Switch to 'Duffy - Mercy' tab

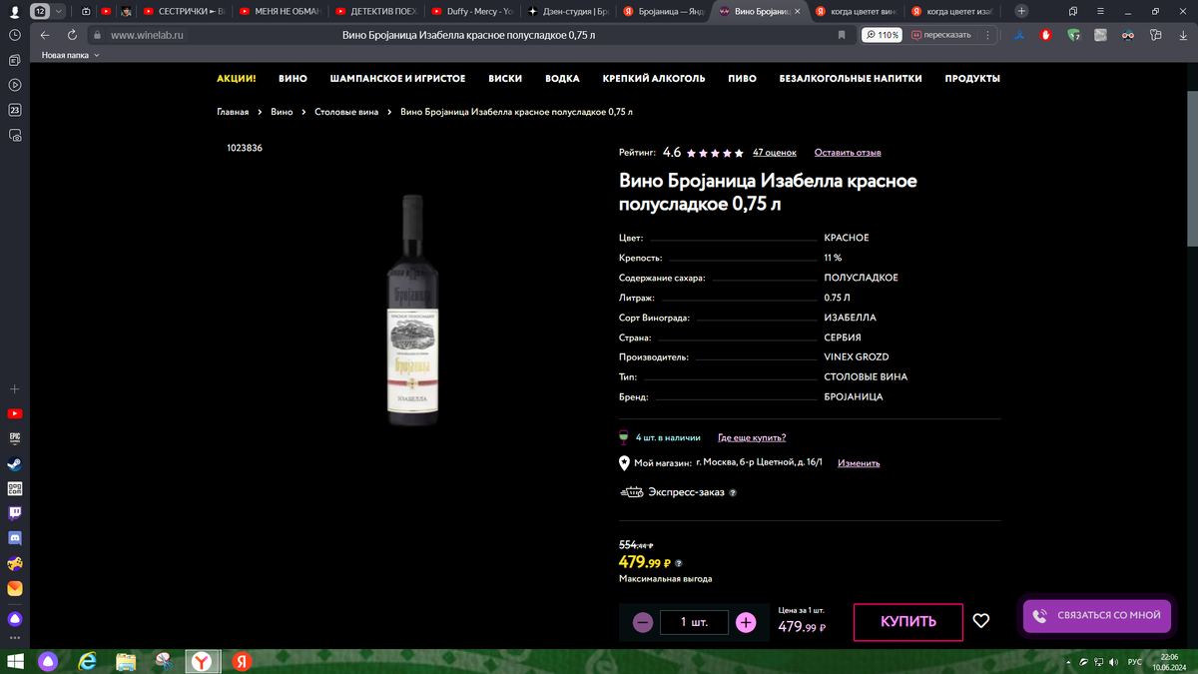click(471, 11)
